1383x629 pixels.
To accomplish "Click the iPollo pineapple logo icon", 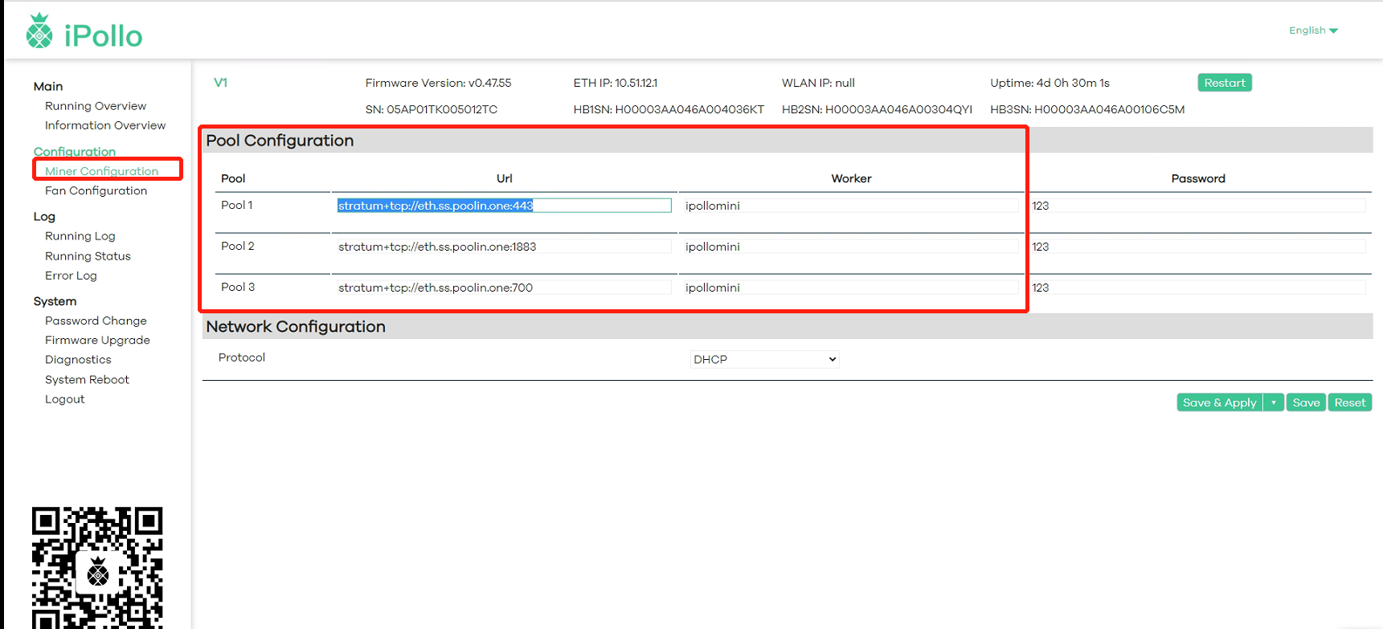I will (x=39, y=32).
